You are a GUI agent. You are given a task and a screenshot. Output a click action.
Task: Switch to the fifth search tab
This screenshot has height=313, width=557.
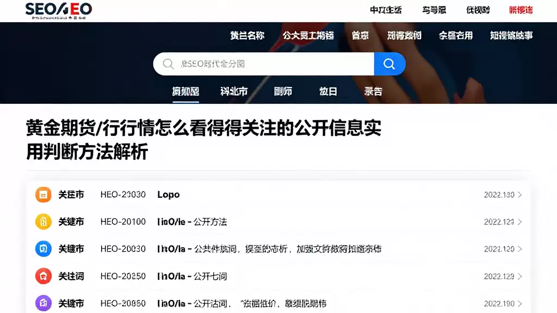[x=373, y=91]
